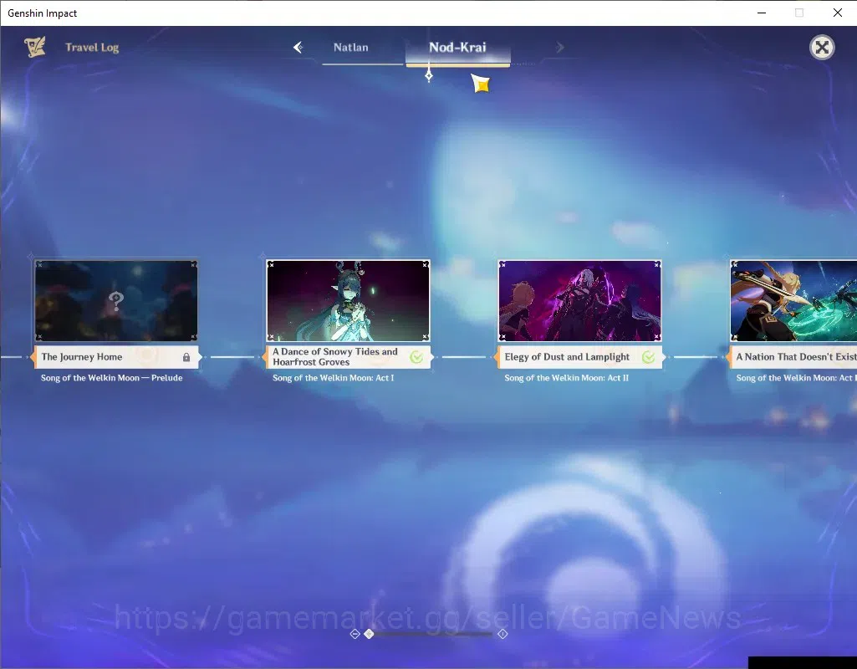Click the four-point star marker under Nod-Krai

click(429, 75)
